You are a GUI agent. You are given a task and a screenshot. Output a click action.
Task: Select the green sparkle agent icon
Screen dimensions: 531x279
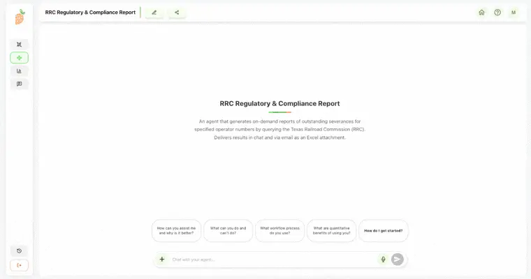tap(20, 58)
